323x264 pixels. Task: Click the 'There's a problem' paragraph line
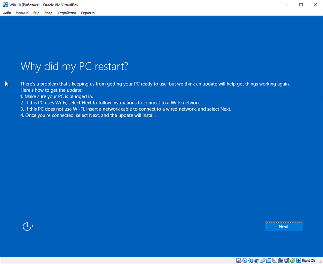pyautogui.click(x=155, y=84)
